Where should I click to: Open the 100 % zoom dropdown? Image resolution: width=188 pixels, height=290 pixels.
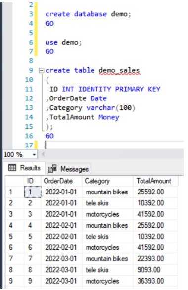34,154
